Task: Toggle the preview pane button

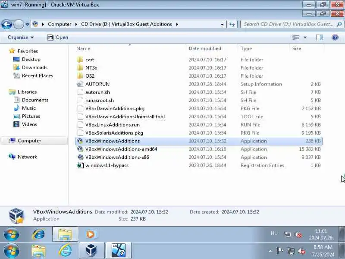Action: [320, 38]
